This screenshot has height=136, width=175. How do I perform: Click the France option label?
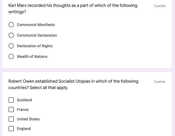pos(23,109)
